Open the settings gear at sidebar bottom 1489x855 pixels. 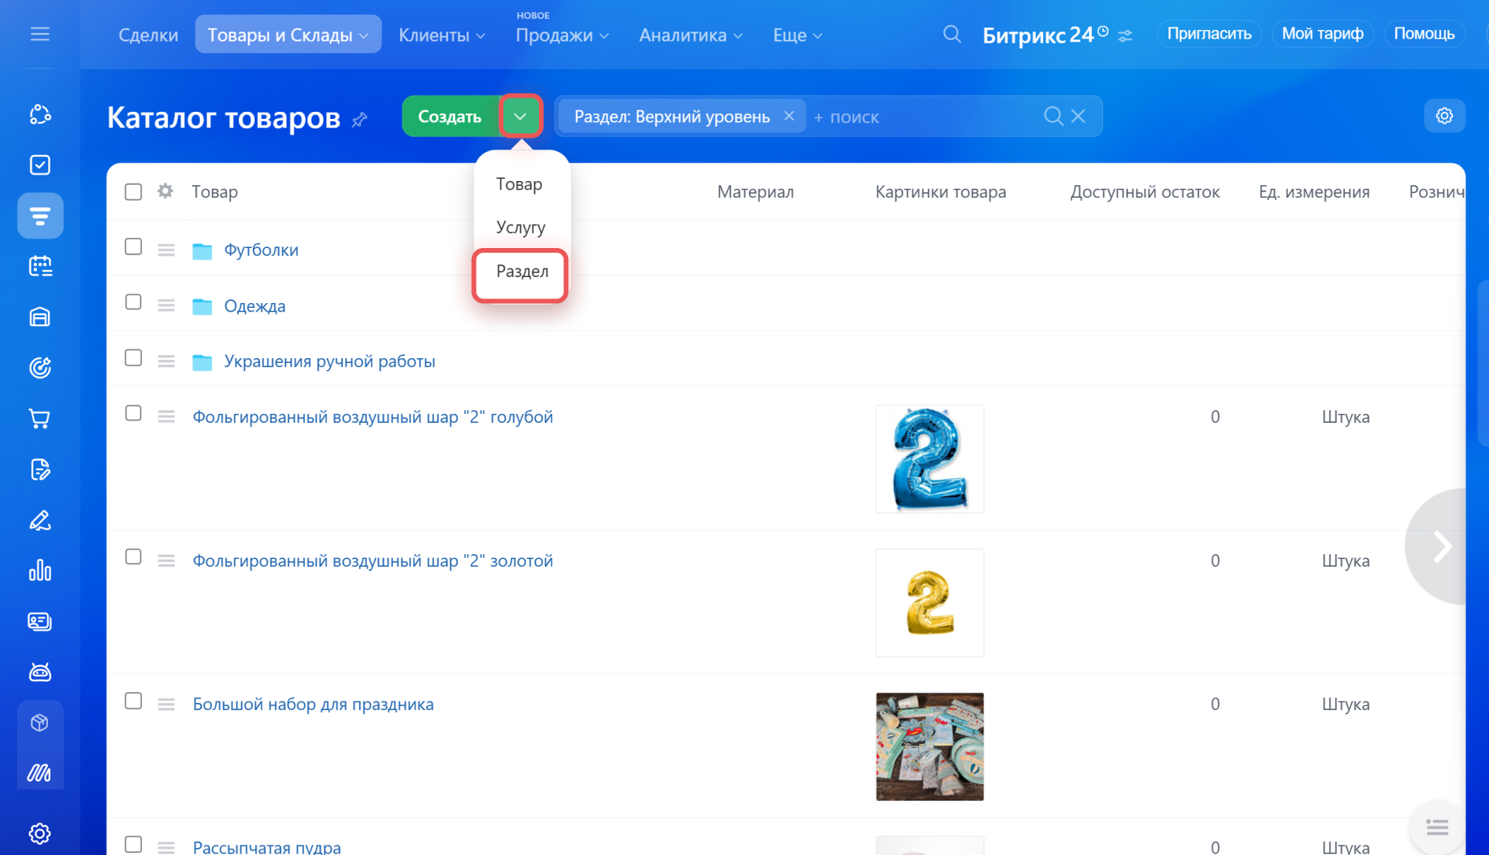(x=39, y=833)
